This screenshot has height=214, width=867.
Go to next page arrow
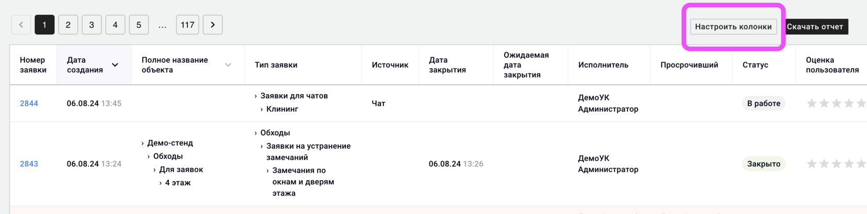pos(213,25)
